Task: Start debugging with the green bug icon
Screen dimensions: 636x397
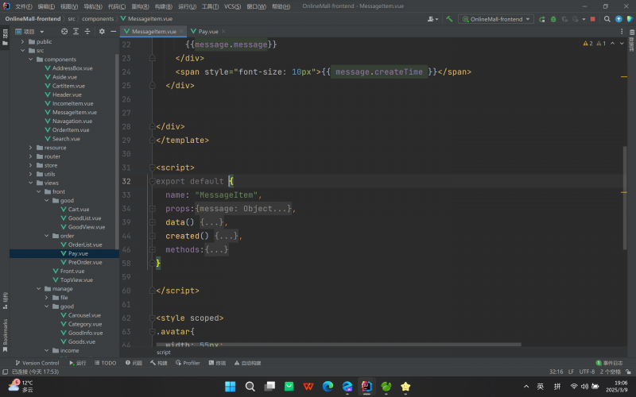Action: click(x=553, y=19)
